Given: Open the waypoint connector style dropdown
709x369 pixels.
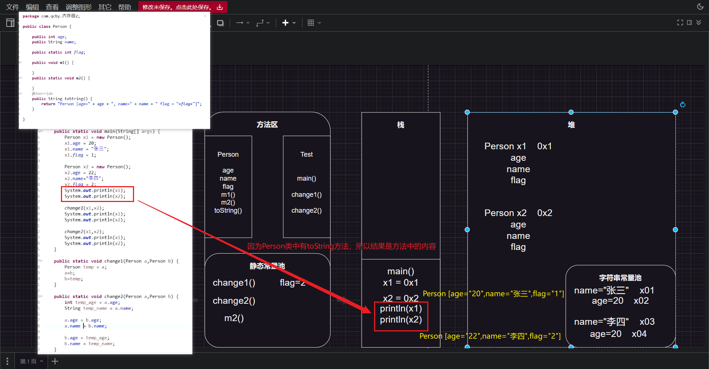Looking at the screenshot, I should [x=263, y=23].
